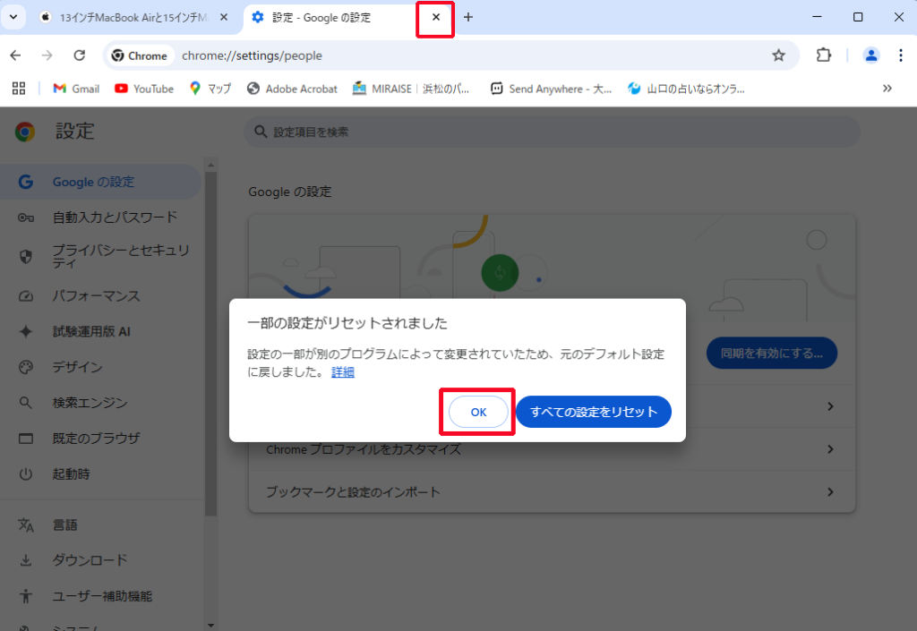
Task: Open the 詳細 link in the dialog
Action: pos(343,372)
